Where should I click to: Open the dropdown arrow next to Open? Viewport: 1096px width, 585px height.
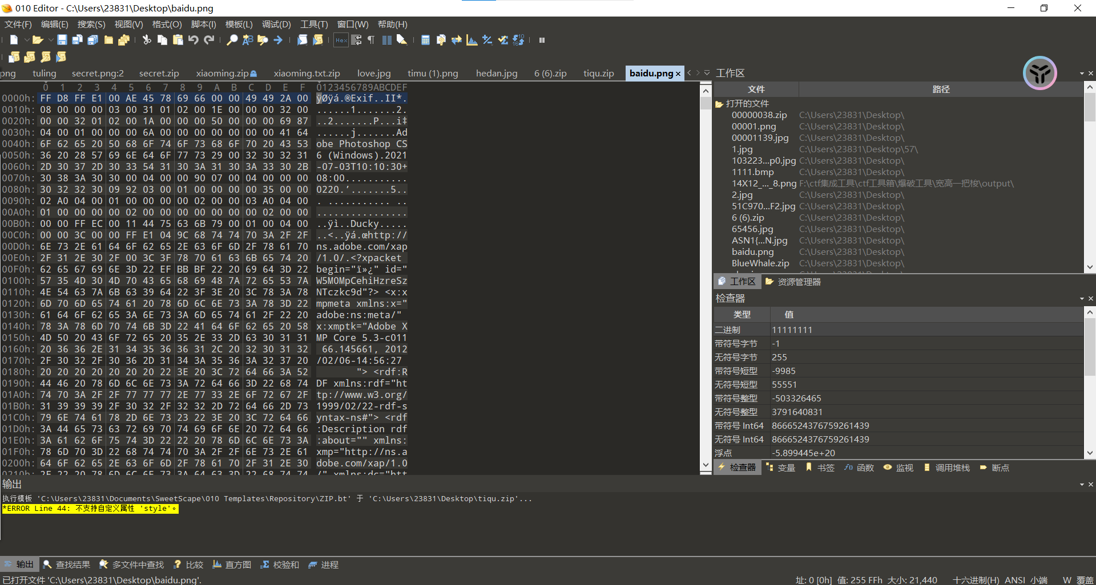point(50,40)
